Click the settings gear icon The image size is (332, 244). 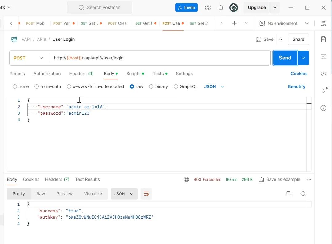point(207,7)
